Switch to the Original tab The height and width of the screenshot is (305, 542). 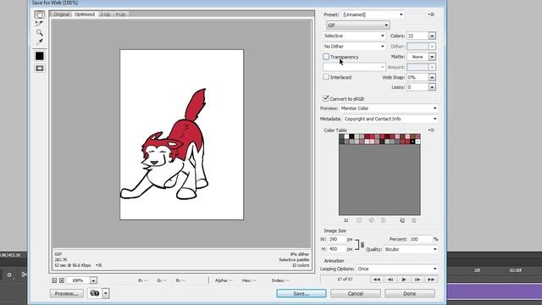pyautogui.click(x=62, y=14)
